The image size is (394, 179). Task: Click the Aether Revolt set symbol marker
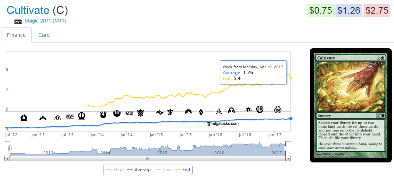point(278,109)
